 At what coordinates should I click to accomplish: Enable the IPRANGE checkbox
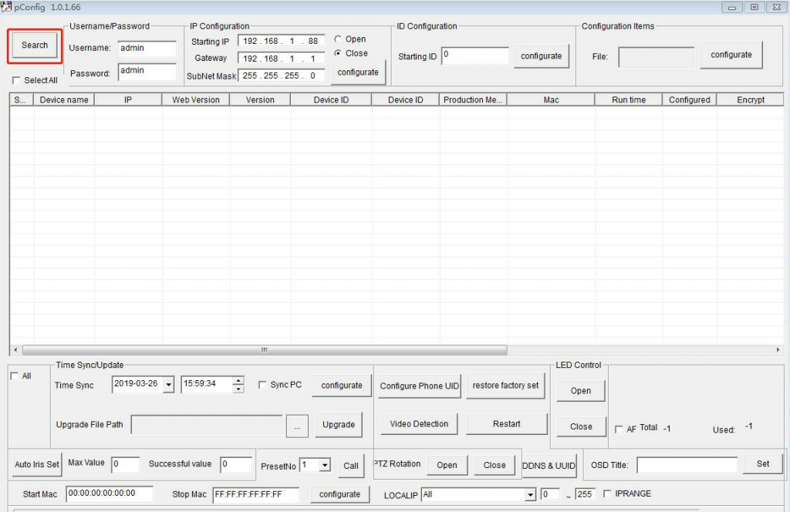(607, 493)
